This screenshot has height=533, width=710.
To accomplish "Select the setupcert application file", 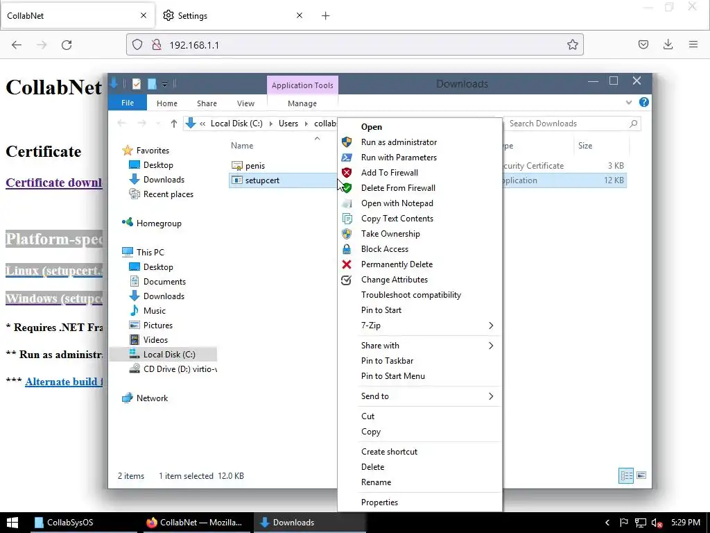I will click(262, 180).
